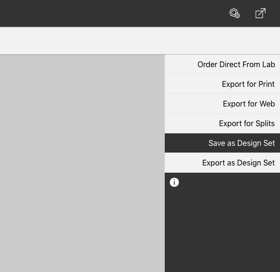Image resolution: width=280 pixels, height=272 pixels.
Task: Click the empty gray canvas area
Action: click(82, 163)
